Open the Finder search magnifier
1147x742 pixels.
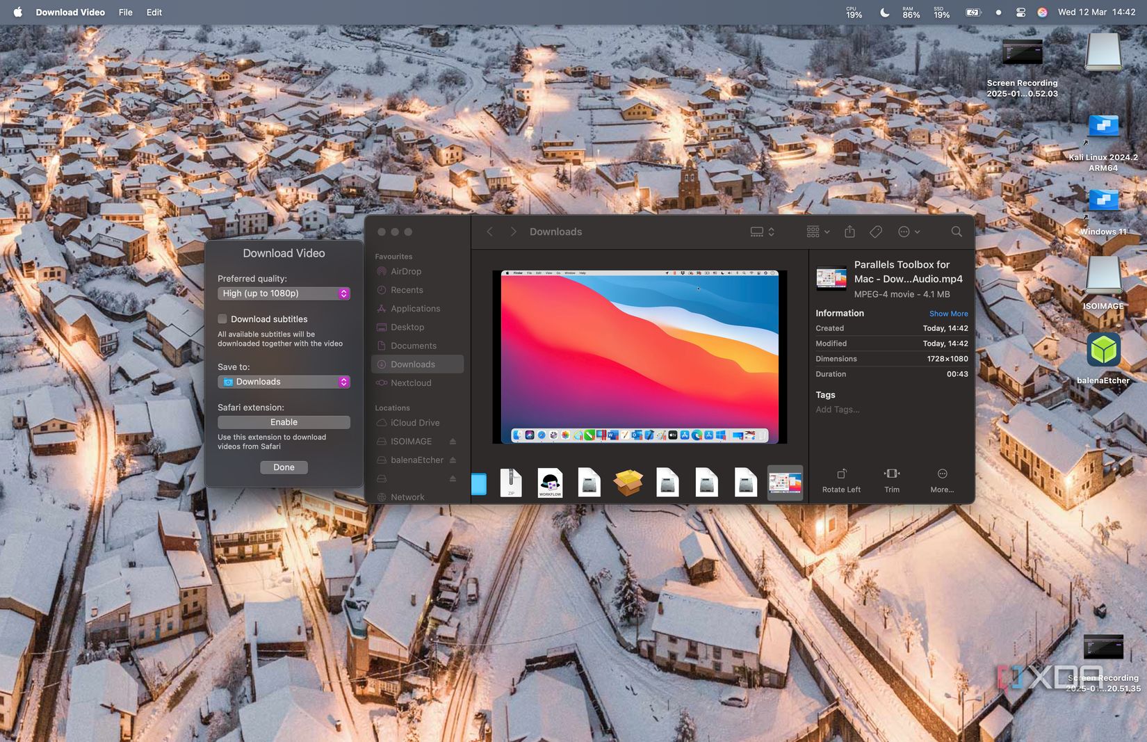(x=957, y=232)
